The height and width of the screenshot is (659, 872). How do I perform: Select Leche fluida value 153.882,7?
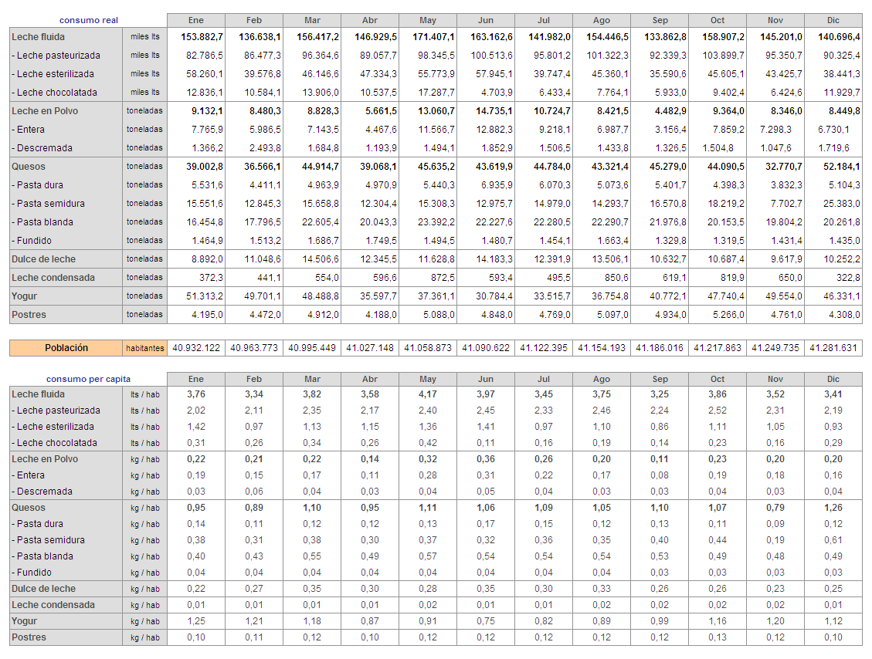pos(202,37)
